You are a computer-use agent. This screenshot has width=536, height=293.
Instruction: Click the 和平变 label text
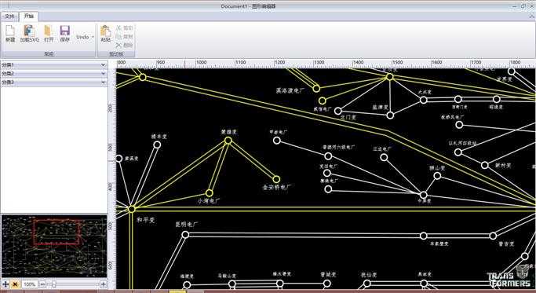[x=146, y=220]
